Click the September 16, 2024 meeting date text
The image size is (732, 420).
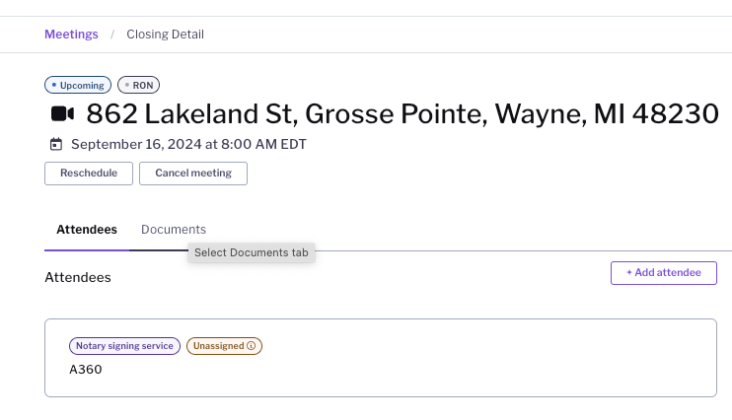(x=188, y=144)
